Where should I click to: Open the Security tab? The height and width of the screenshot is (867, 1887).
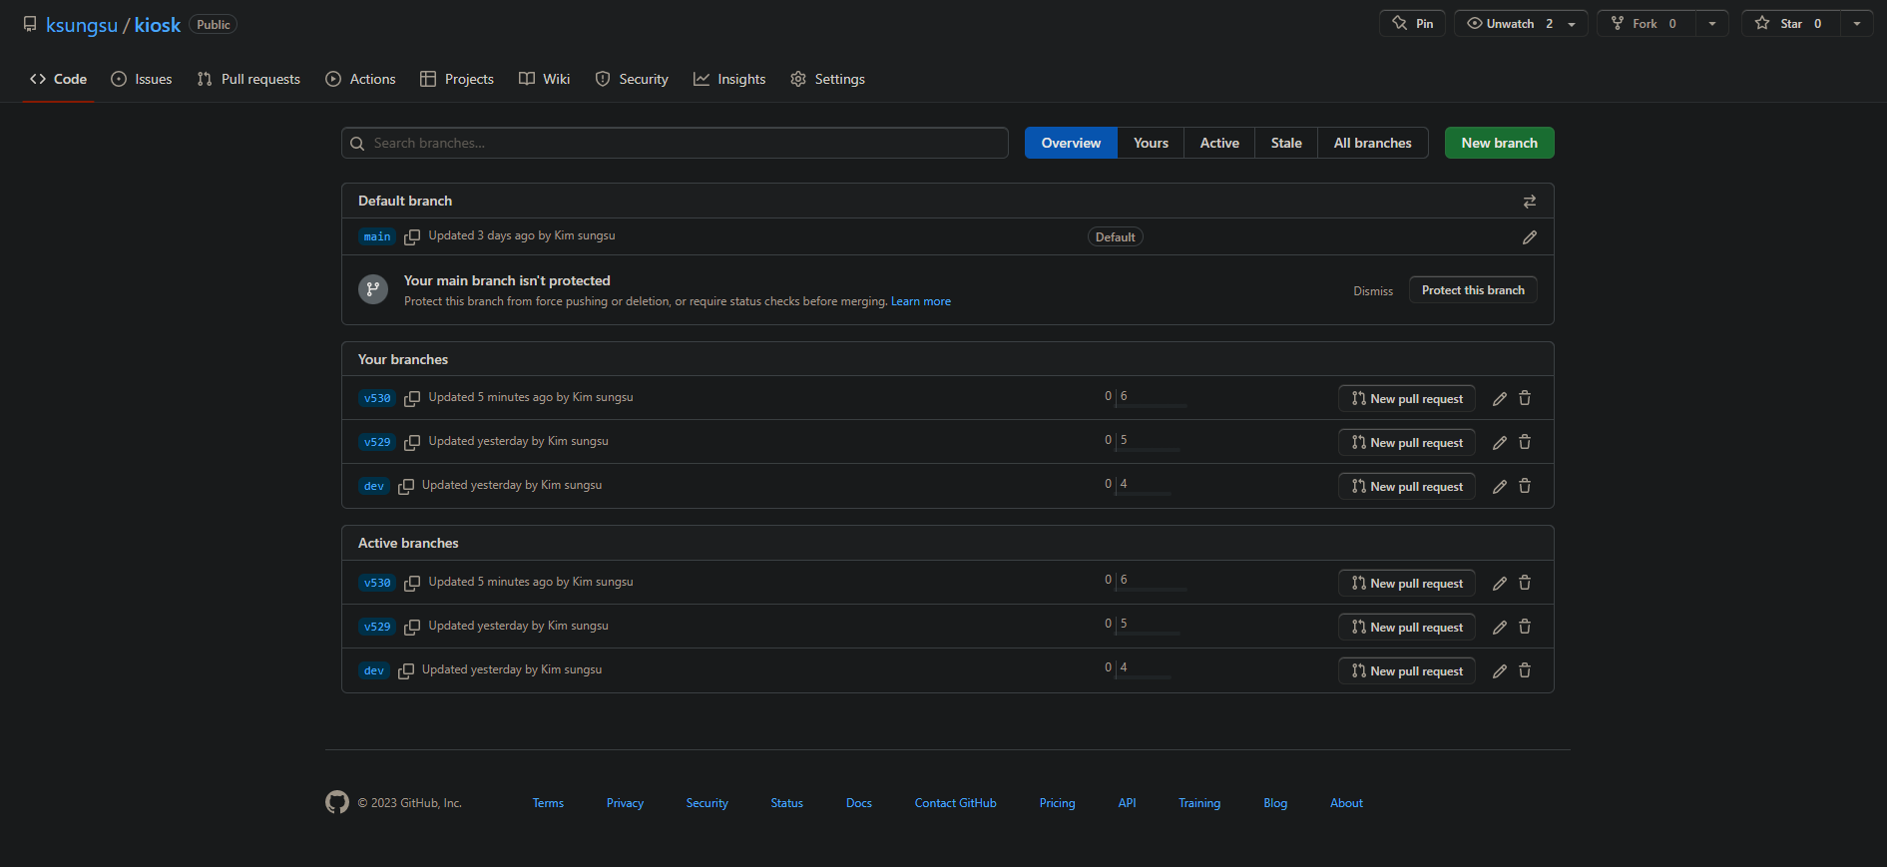pos(632,79)
